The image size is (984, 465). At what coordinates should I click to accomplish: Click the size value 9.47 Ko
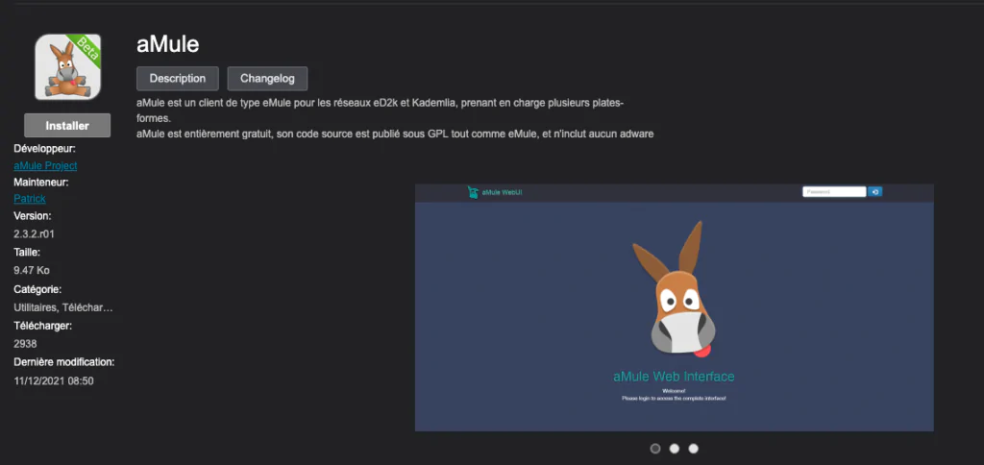point(32,271)
